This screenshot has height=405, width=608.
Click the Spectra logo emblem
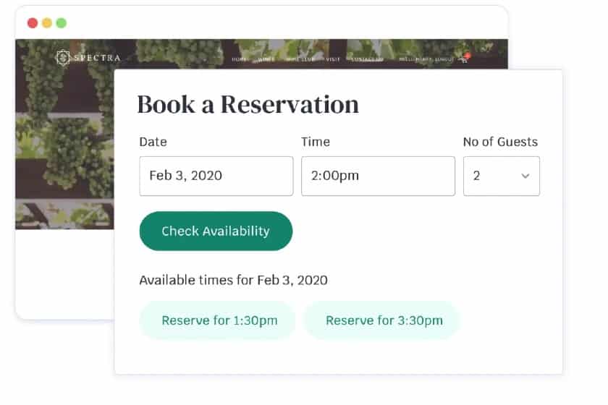pos(63,58)
